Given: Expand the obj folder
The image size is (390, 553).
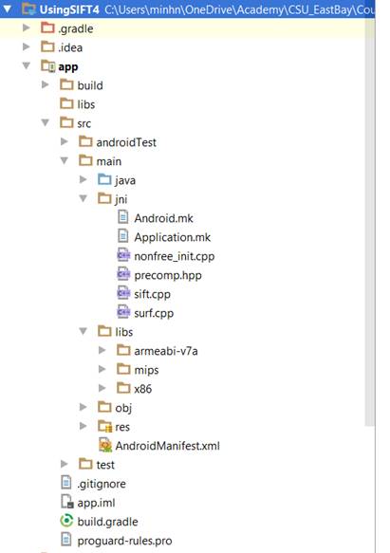Looking at the screenshot, I should pyautogui.click(x=84, y=407).
